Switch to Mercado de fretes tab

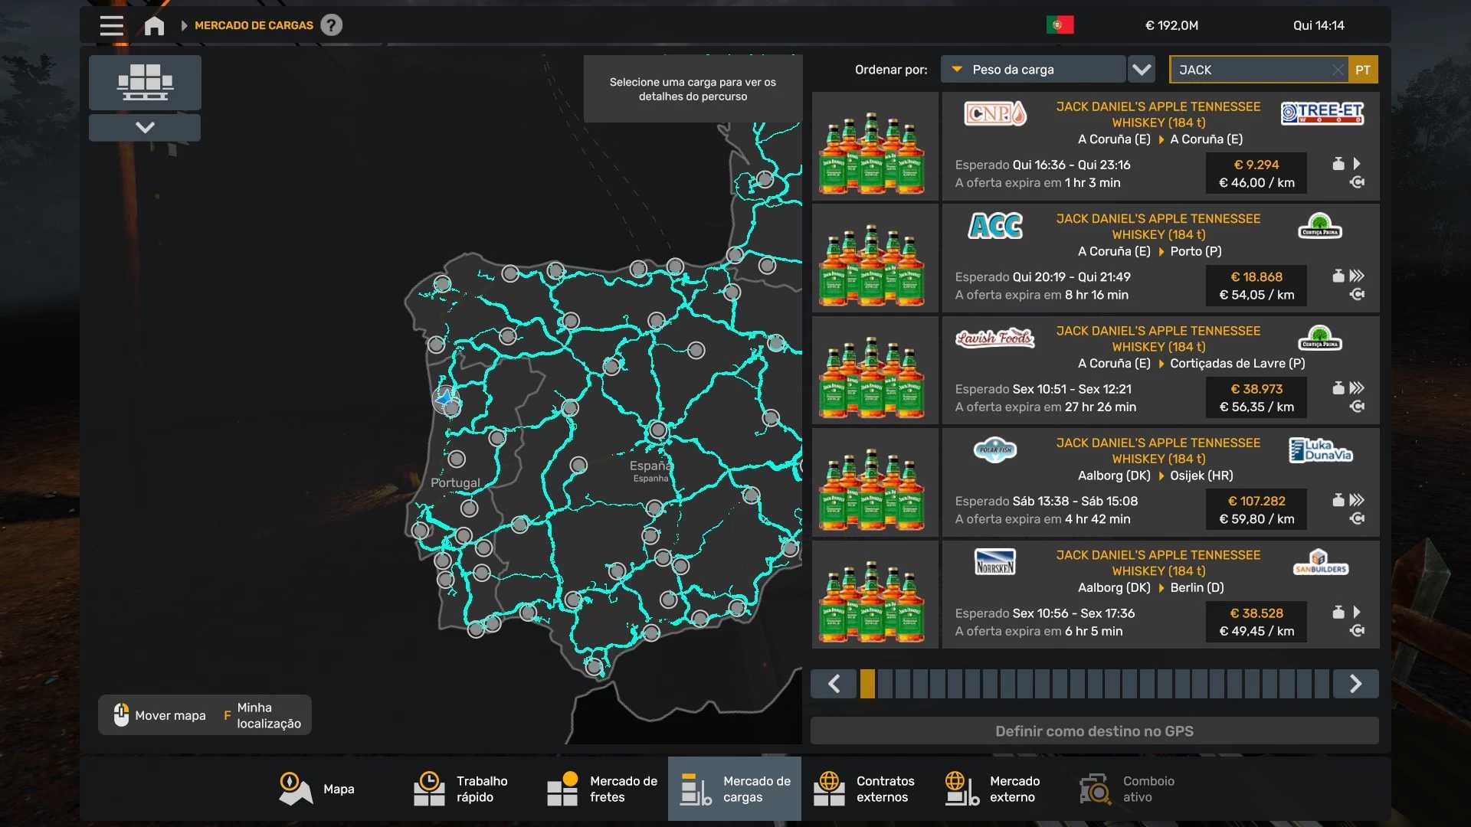tap(602, 789)
